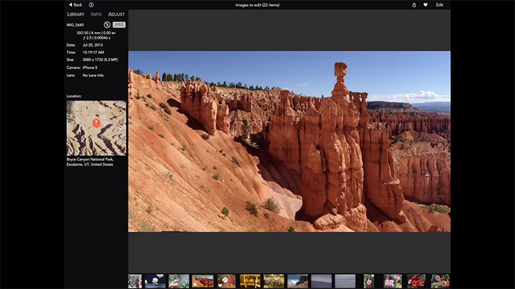Toggle the heart favorite icon

pyautogui.click(x=425, y=5)
